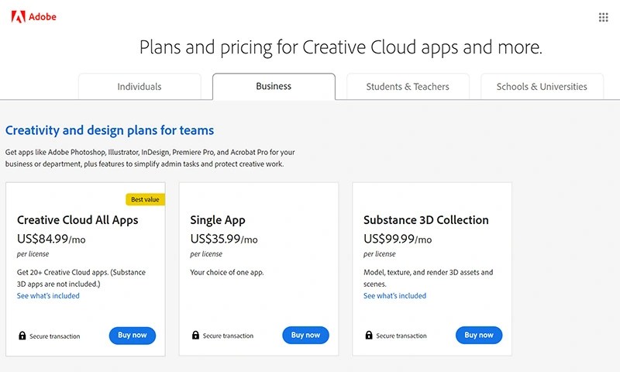Buy now for Creative Cloud All Apps
The image size is (620, 372).
[x=133, y=336]
